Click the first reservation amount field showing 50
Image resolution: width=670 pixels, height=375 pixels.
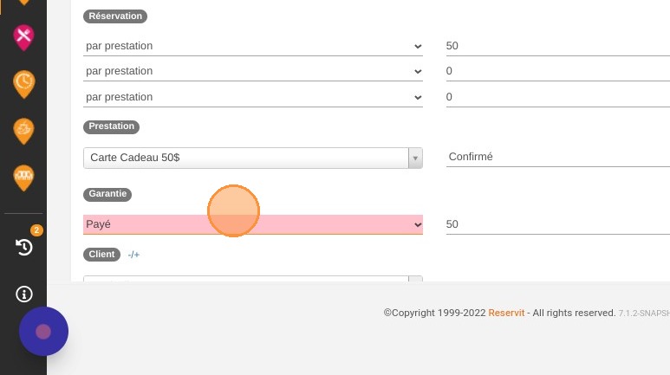557,46
